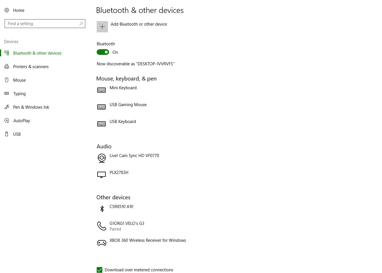
Task: Click the Mini Keyboard device icon
Action: pos(101,90)
